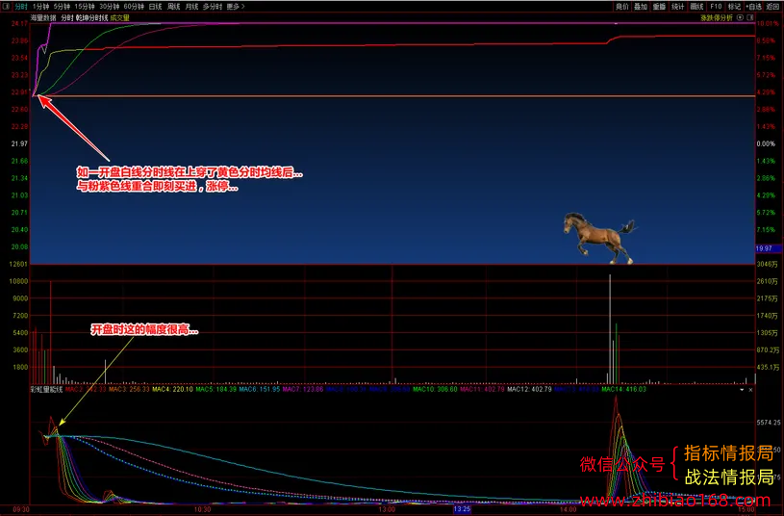Viewport: 784px width, 516px height.
Task: Switch to the 日线 daily chart
Action: (x=155, y=7)
